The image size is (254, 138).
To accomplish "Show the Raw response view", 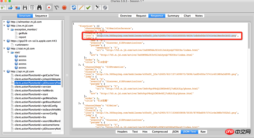I will tap(203, 132).
